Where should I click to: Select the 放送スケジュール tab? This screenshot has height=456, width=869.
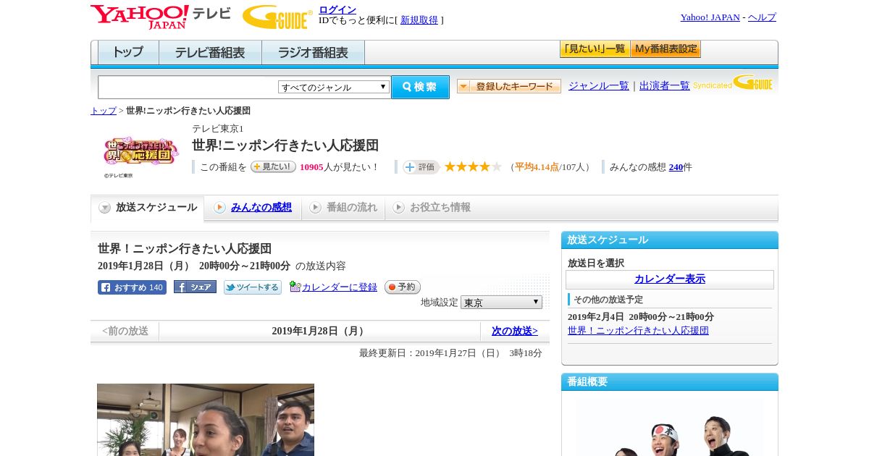click(147, 208)
